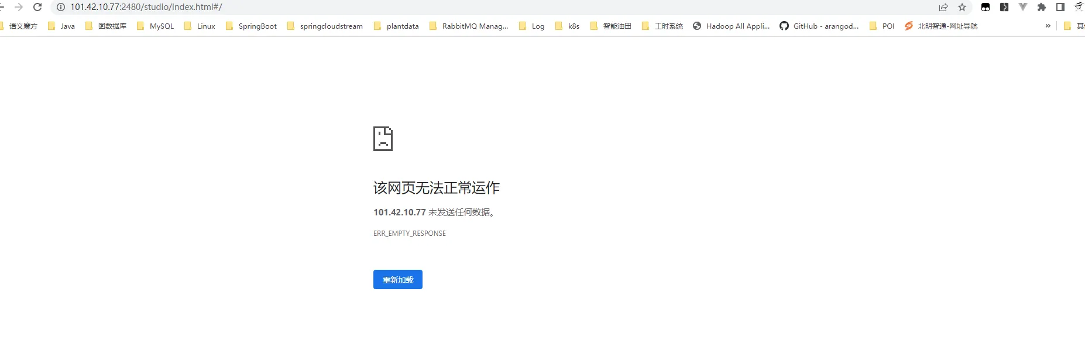
Task: Open the GitHub arangodb bookmark
Action: pyautogui.click(x=819, y=26)
